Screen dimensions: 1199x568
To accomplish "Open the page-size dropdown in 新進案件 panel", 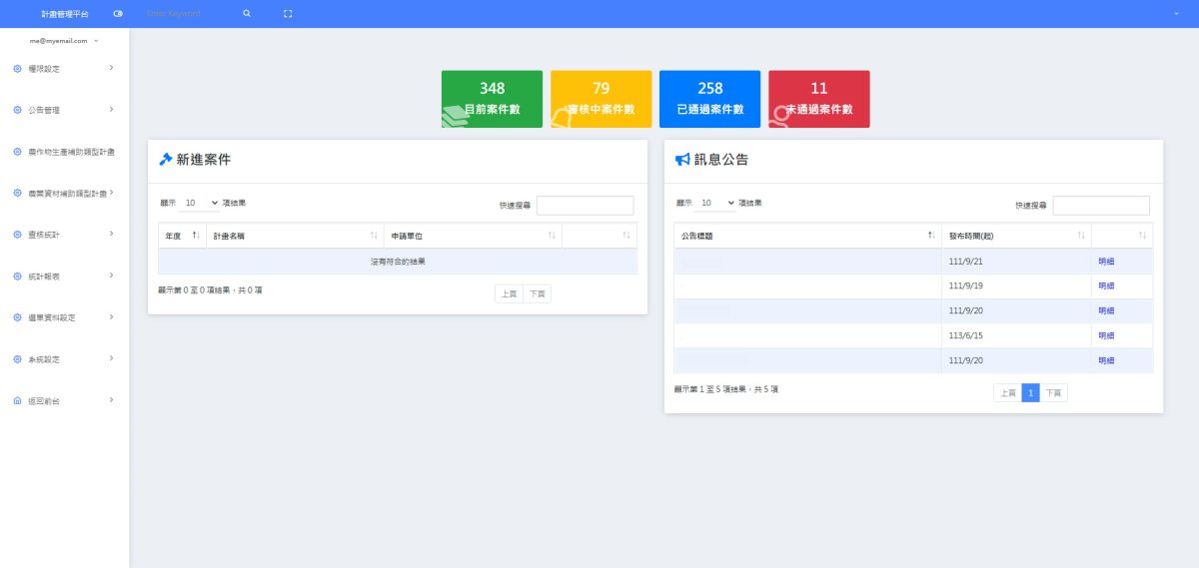I will point(200,203).
